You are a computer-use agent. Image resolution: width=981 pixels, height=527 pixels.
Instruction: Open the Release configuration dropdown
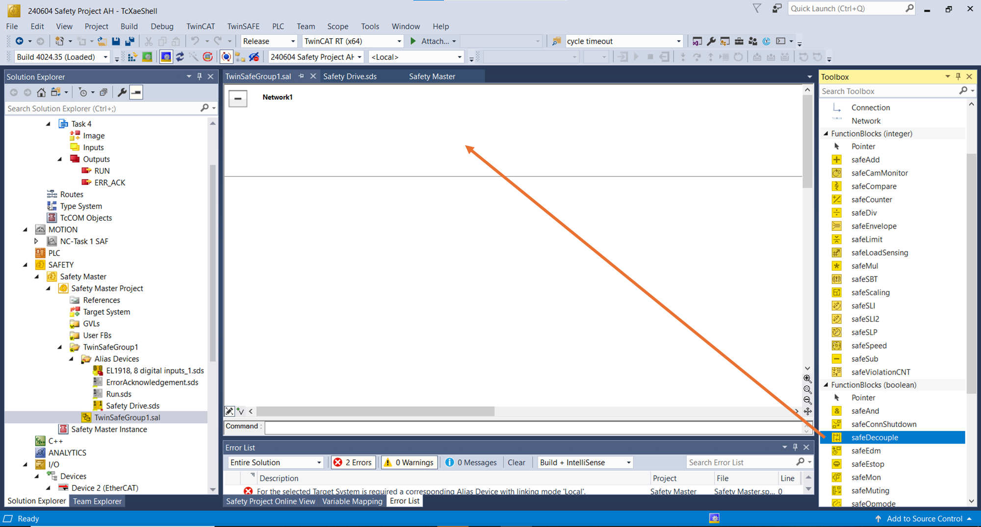[269, 41]
